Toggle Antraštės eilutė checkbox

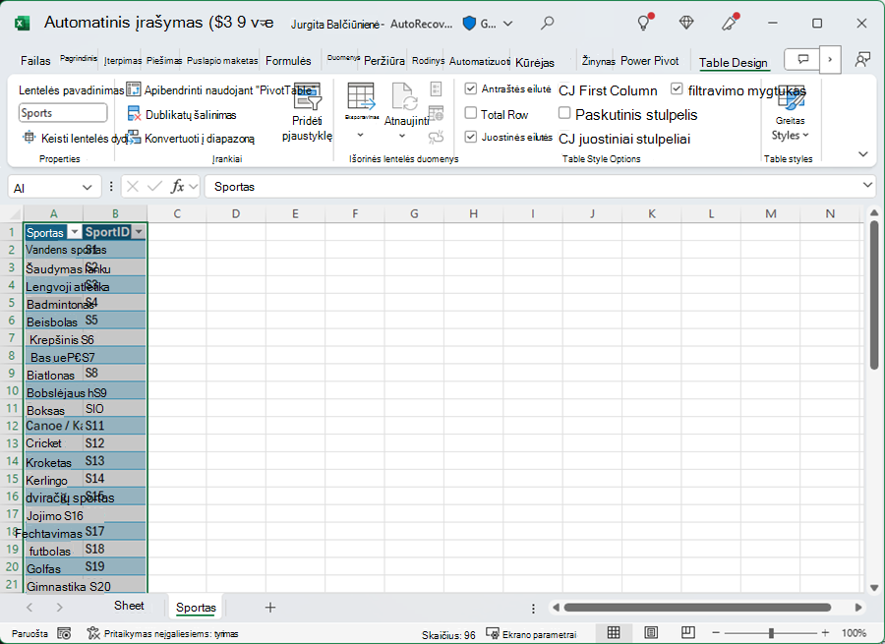471,88
